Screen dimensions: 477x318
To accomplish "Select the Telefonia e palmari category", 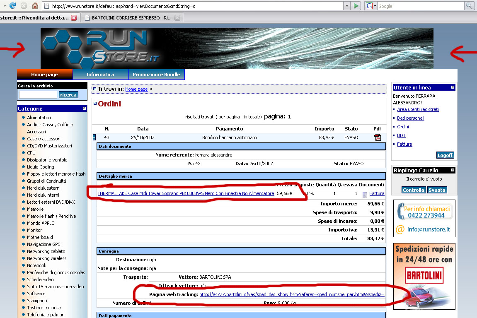I will tap(46, 315).
